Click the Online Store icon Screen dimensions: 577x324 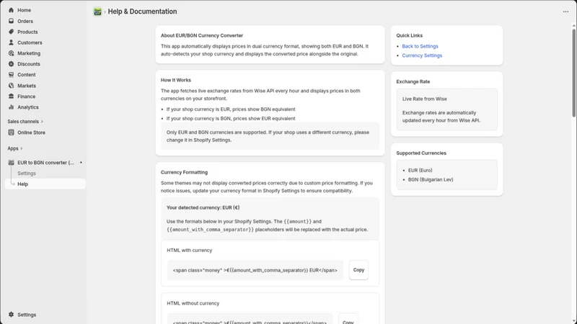point(11,132)
